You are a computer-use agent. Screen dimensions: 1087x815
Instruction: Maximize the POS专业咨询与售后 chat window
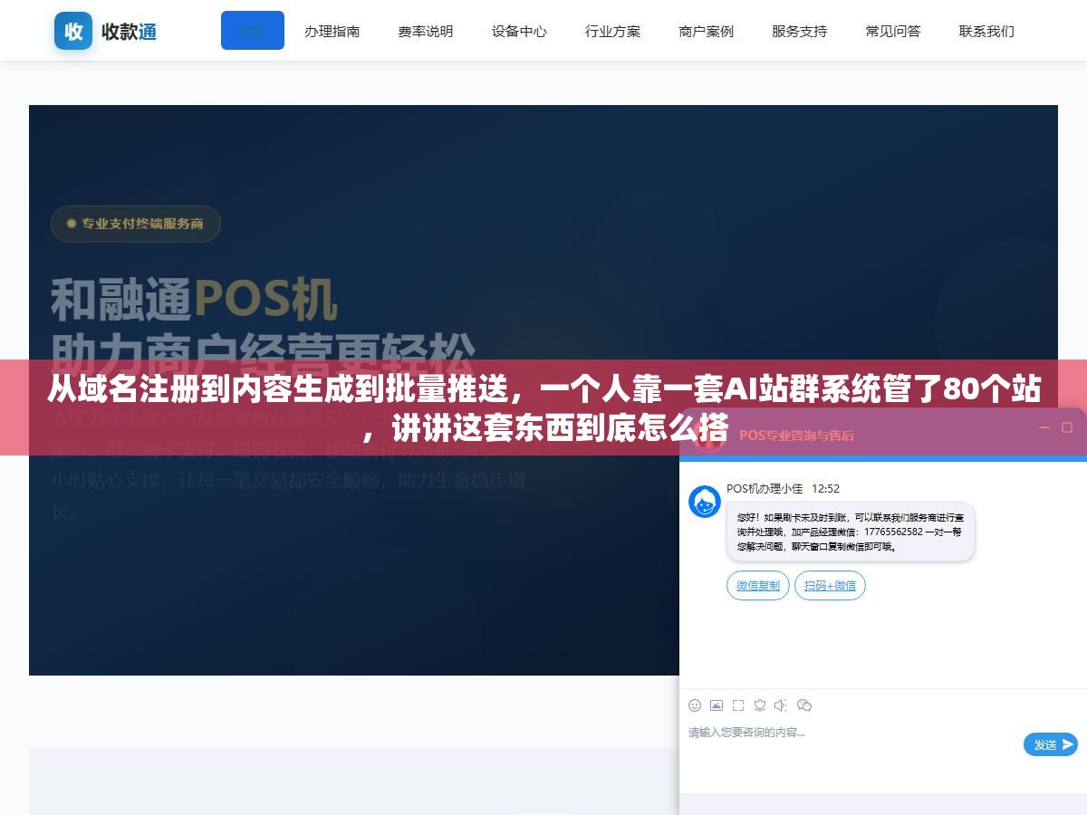1066,427
